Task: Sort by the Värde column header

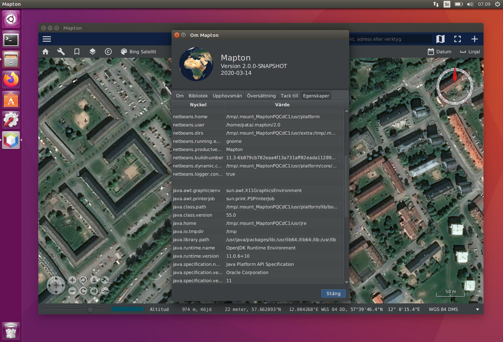Action: point(282,105)
